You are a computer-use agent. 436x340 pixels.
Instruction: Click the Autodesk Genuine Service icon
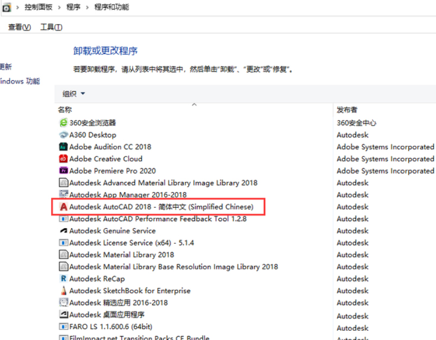[64, 231]
